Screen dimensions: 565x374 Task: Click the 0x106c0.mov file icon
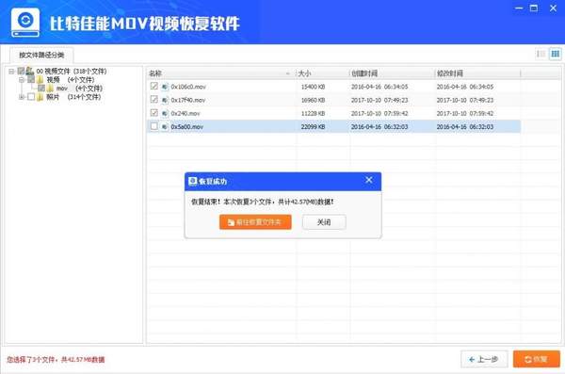tap(165, 87)
